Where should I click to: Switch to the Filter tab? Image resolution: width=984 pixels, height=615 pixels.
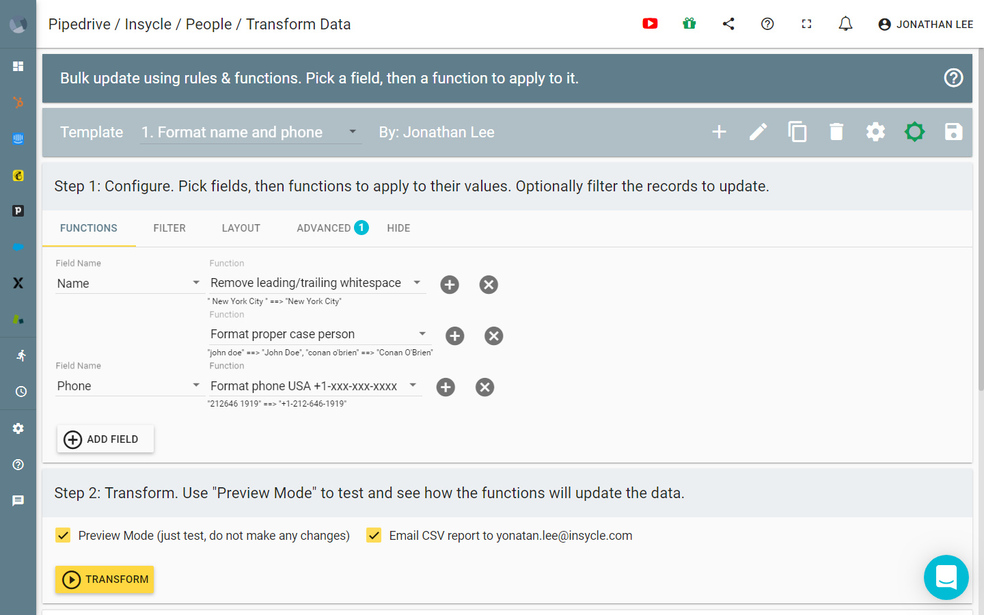tap(169, 228)
